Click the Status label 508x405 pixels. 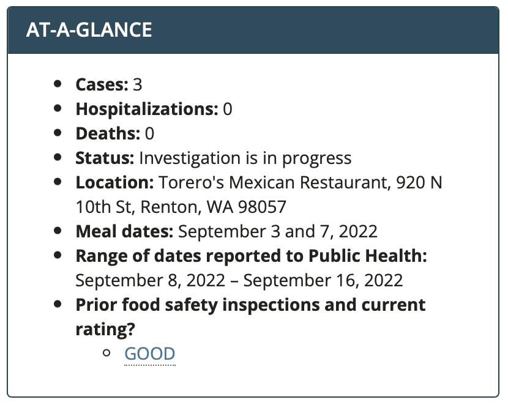tap(105, 158)
